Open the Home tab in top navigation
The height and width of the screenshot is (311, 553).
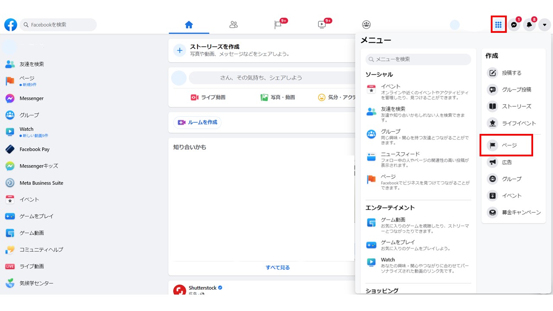tap(189, 25)
